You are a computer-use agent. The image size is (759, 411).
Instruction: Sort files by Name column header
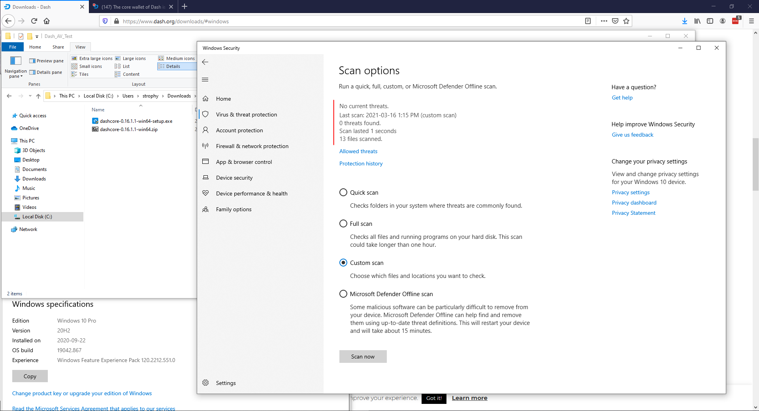(x=98, y=110)
